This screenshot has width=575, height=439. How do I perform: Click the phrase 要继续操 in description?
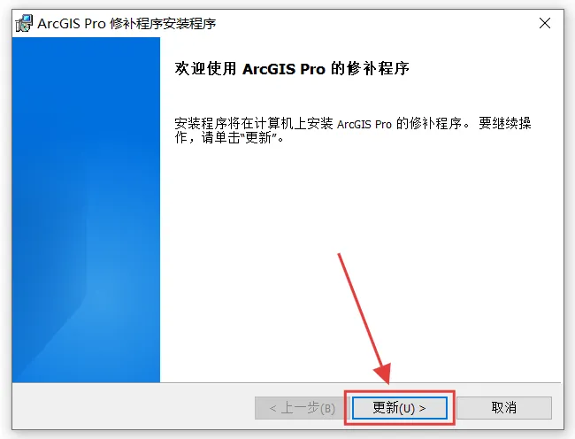[x=504, y=123]
